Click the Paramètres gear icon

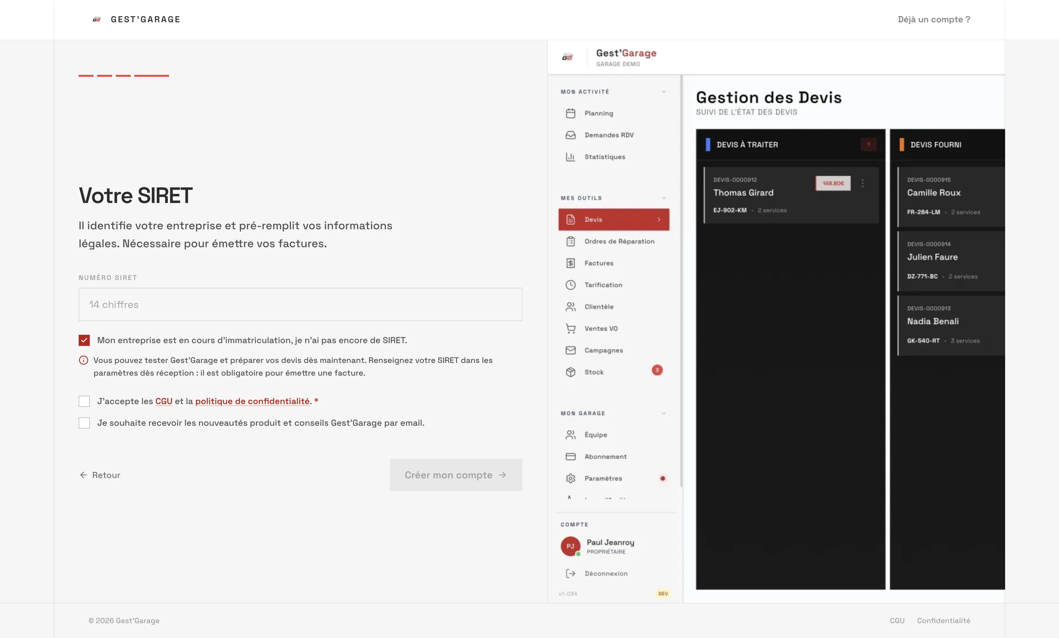[570, 479]
